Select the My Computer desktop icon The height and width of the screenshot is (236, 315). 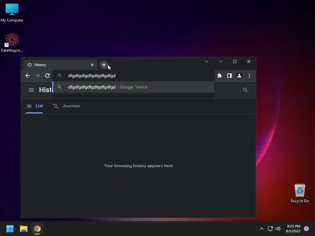12,13
